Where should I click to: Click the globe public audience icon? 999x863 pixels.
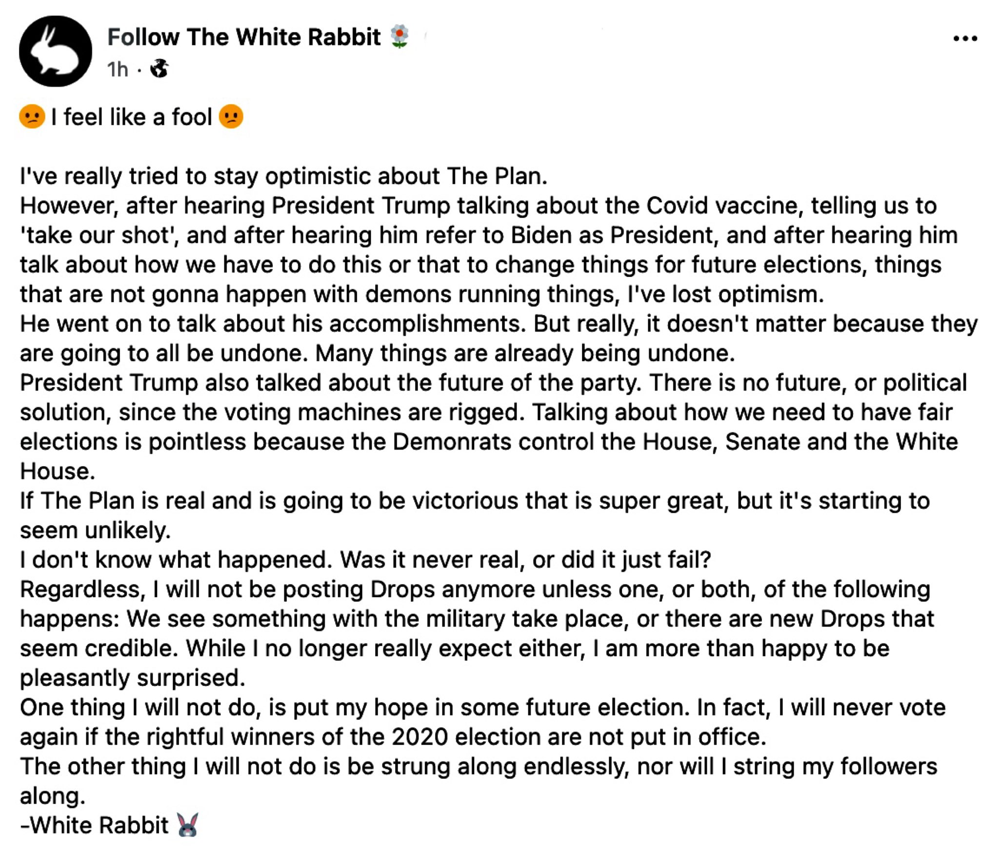[x=159, y=69]
